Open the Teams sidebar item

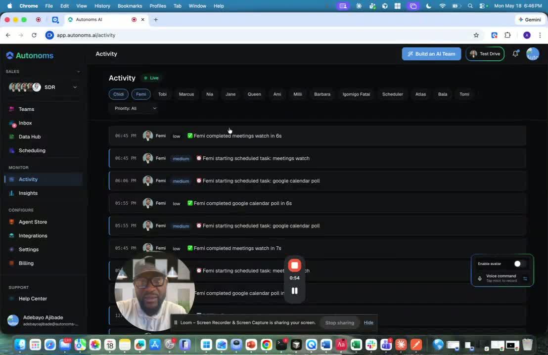click(x=26, y=109)
